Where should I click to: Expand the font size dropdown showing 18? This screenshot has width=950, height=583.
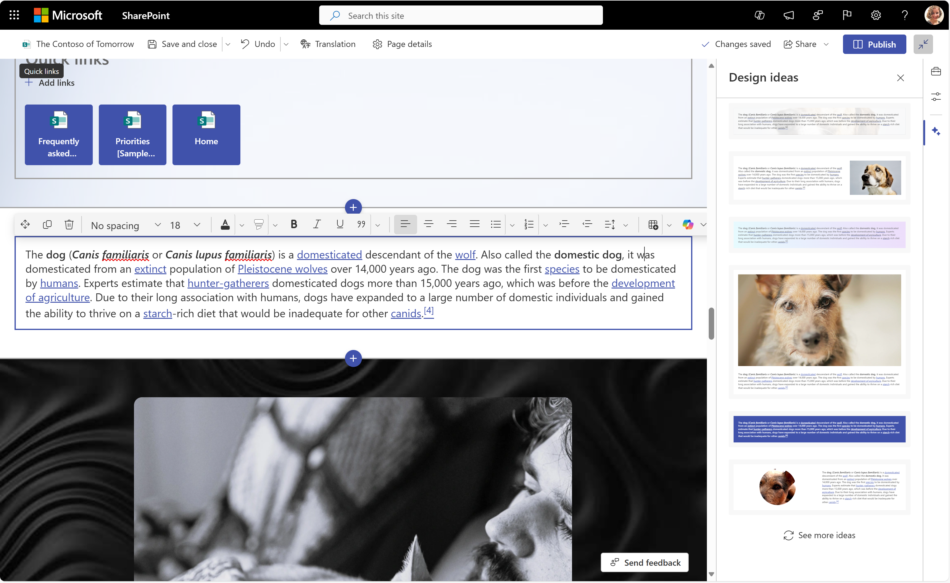(197, 224)
